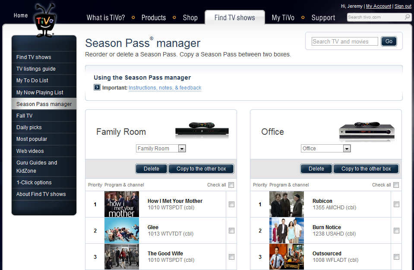The height and width of the screenshot is (270, 414).
Task: Tick the Outsourced checkbox
Action: (396, 257)
